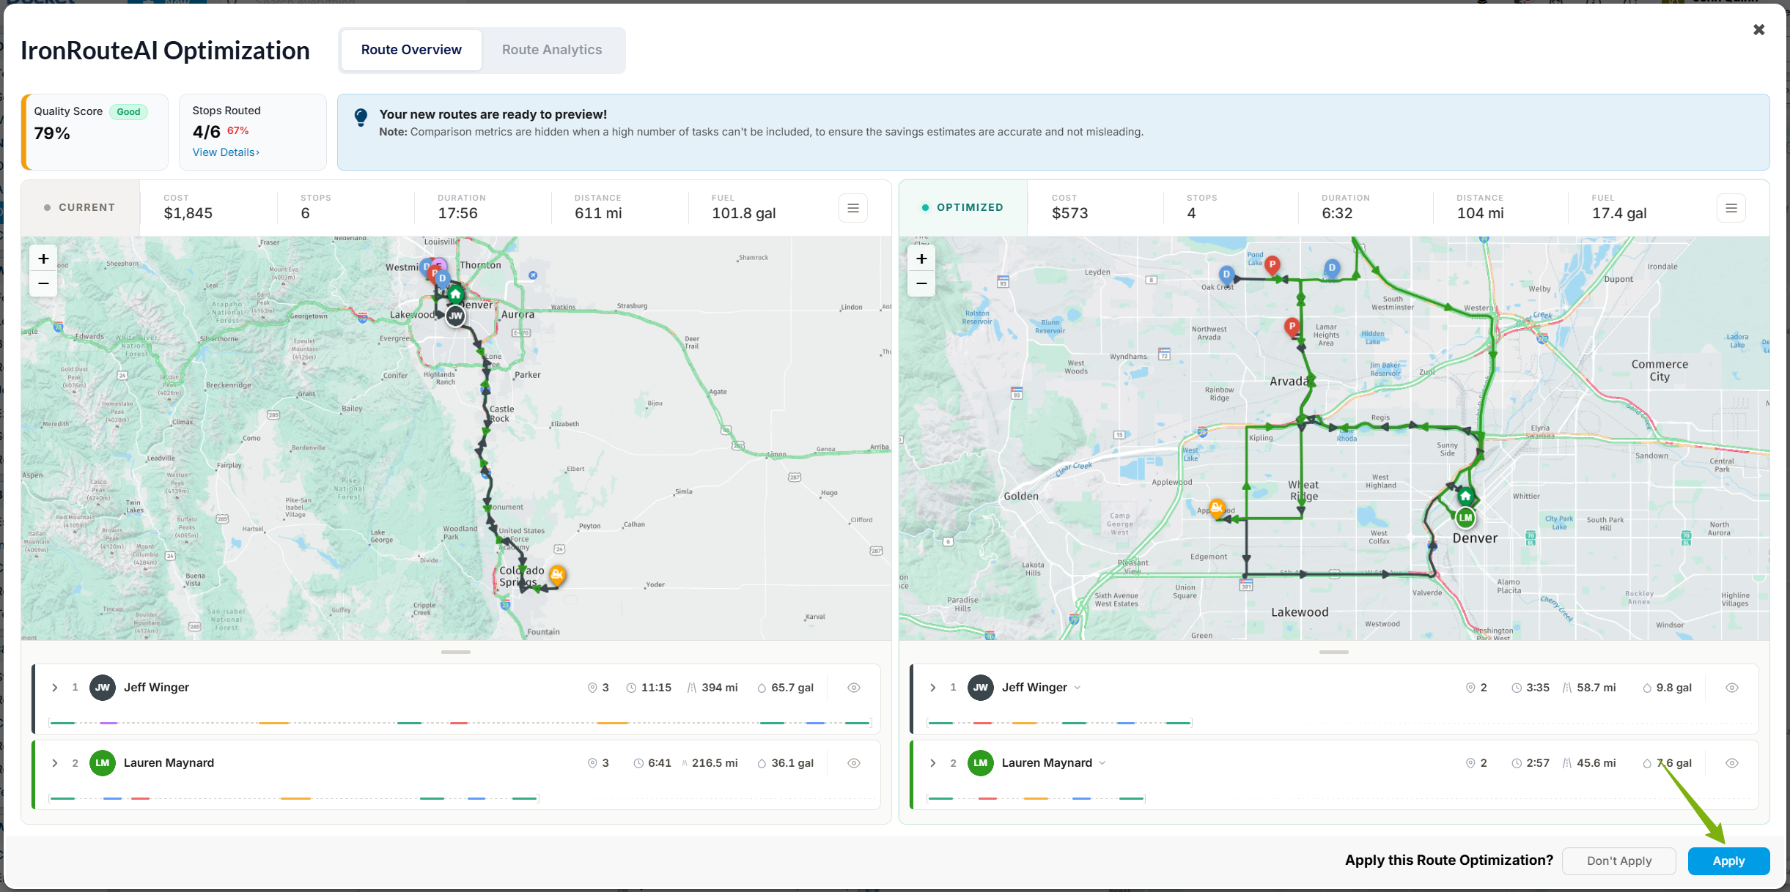Screen dimensions: 1790x892
Task: Open View Details under Stops Routed
Action: [226, 152]
